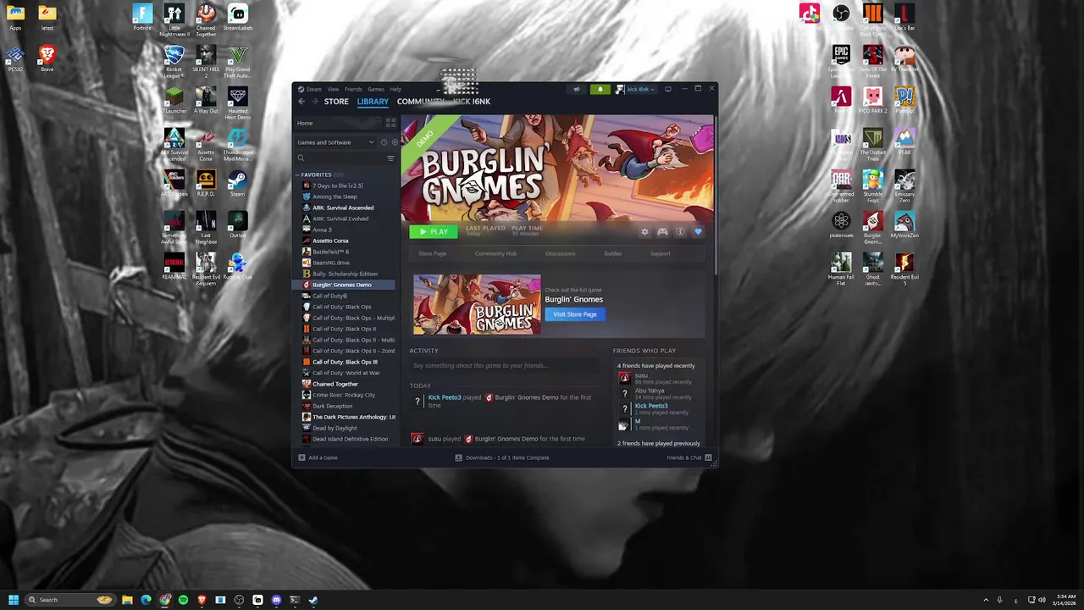
Task: Select ARK: Survival Ascended in library
Action: coord(343,208)
